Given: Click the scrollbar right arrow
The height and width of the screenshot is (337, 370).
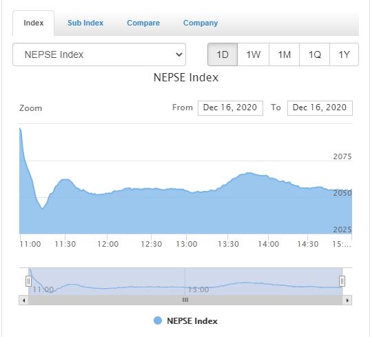Looking at the screenshot, I should click(347, 300).
